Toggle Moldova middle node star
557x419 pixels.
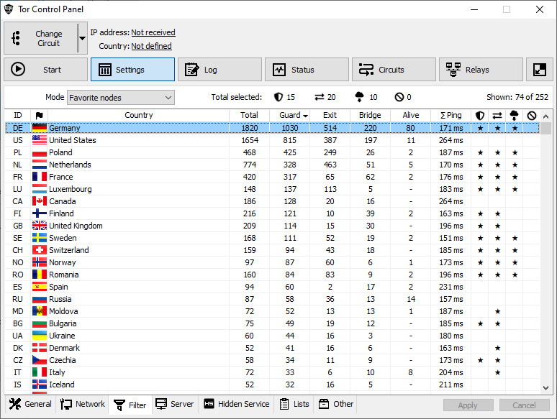498,311
